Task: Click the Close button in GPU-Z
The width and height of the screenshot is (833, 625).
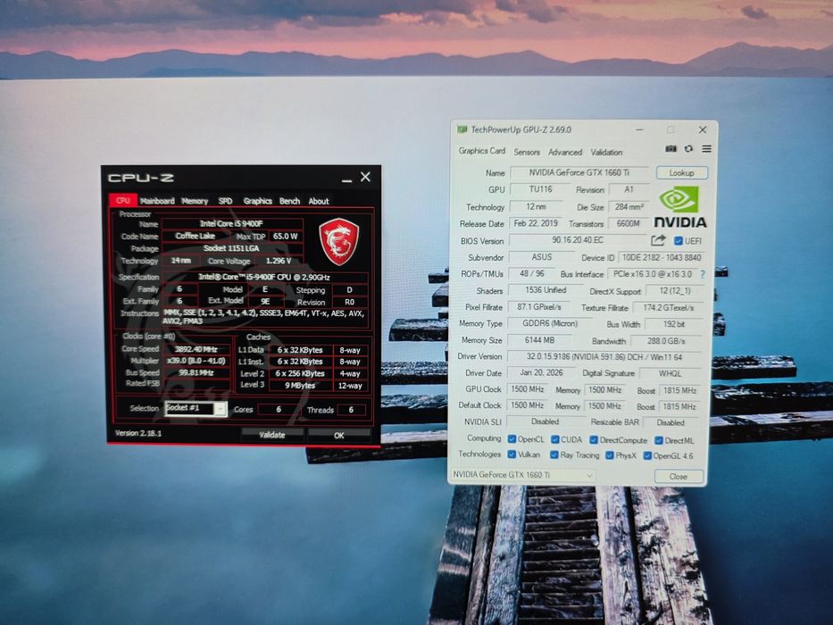Action: click(x=679, y=476)
